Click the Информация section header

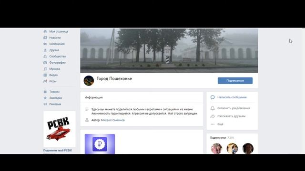pos(93,97)
